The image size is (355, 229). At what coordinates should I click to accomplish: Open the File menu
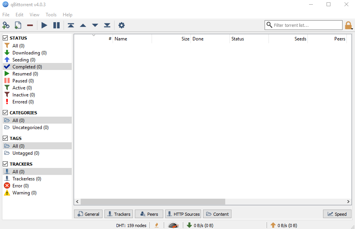[x=6, y=15]
